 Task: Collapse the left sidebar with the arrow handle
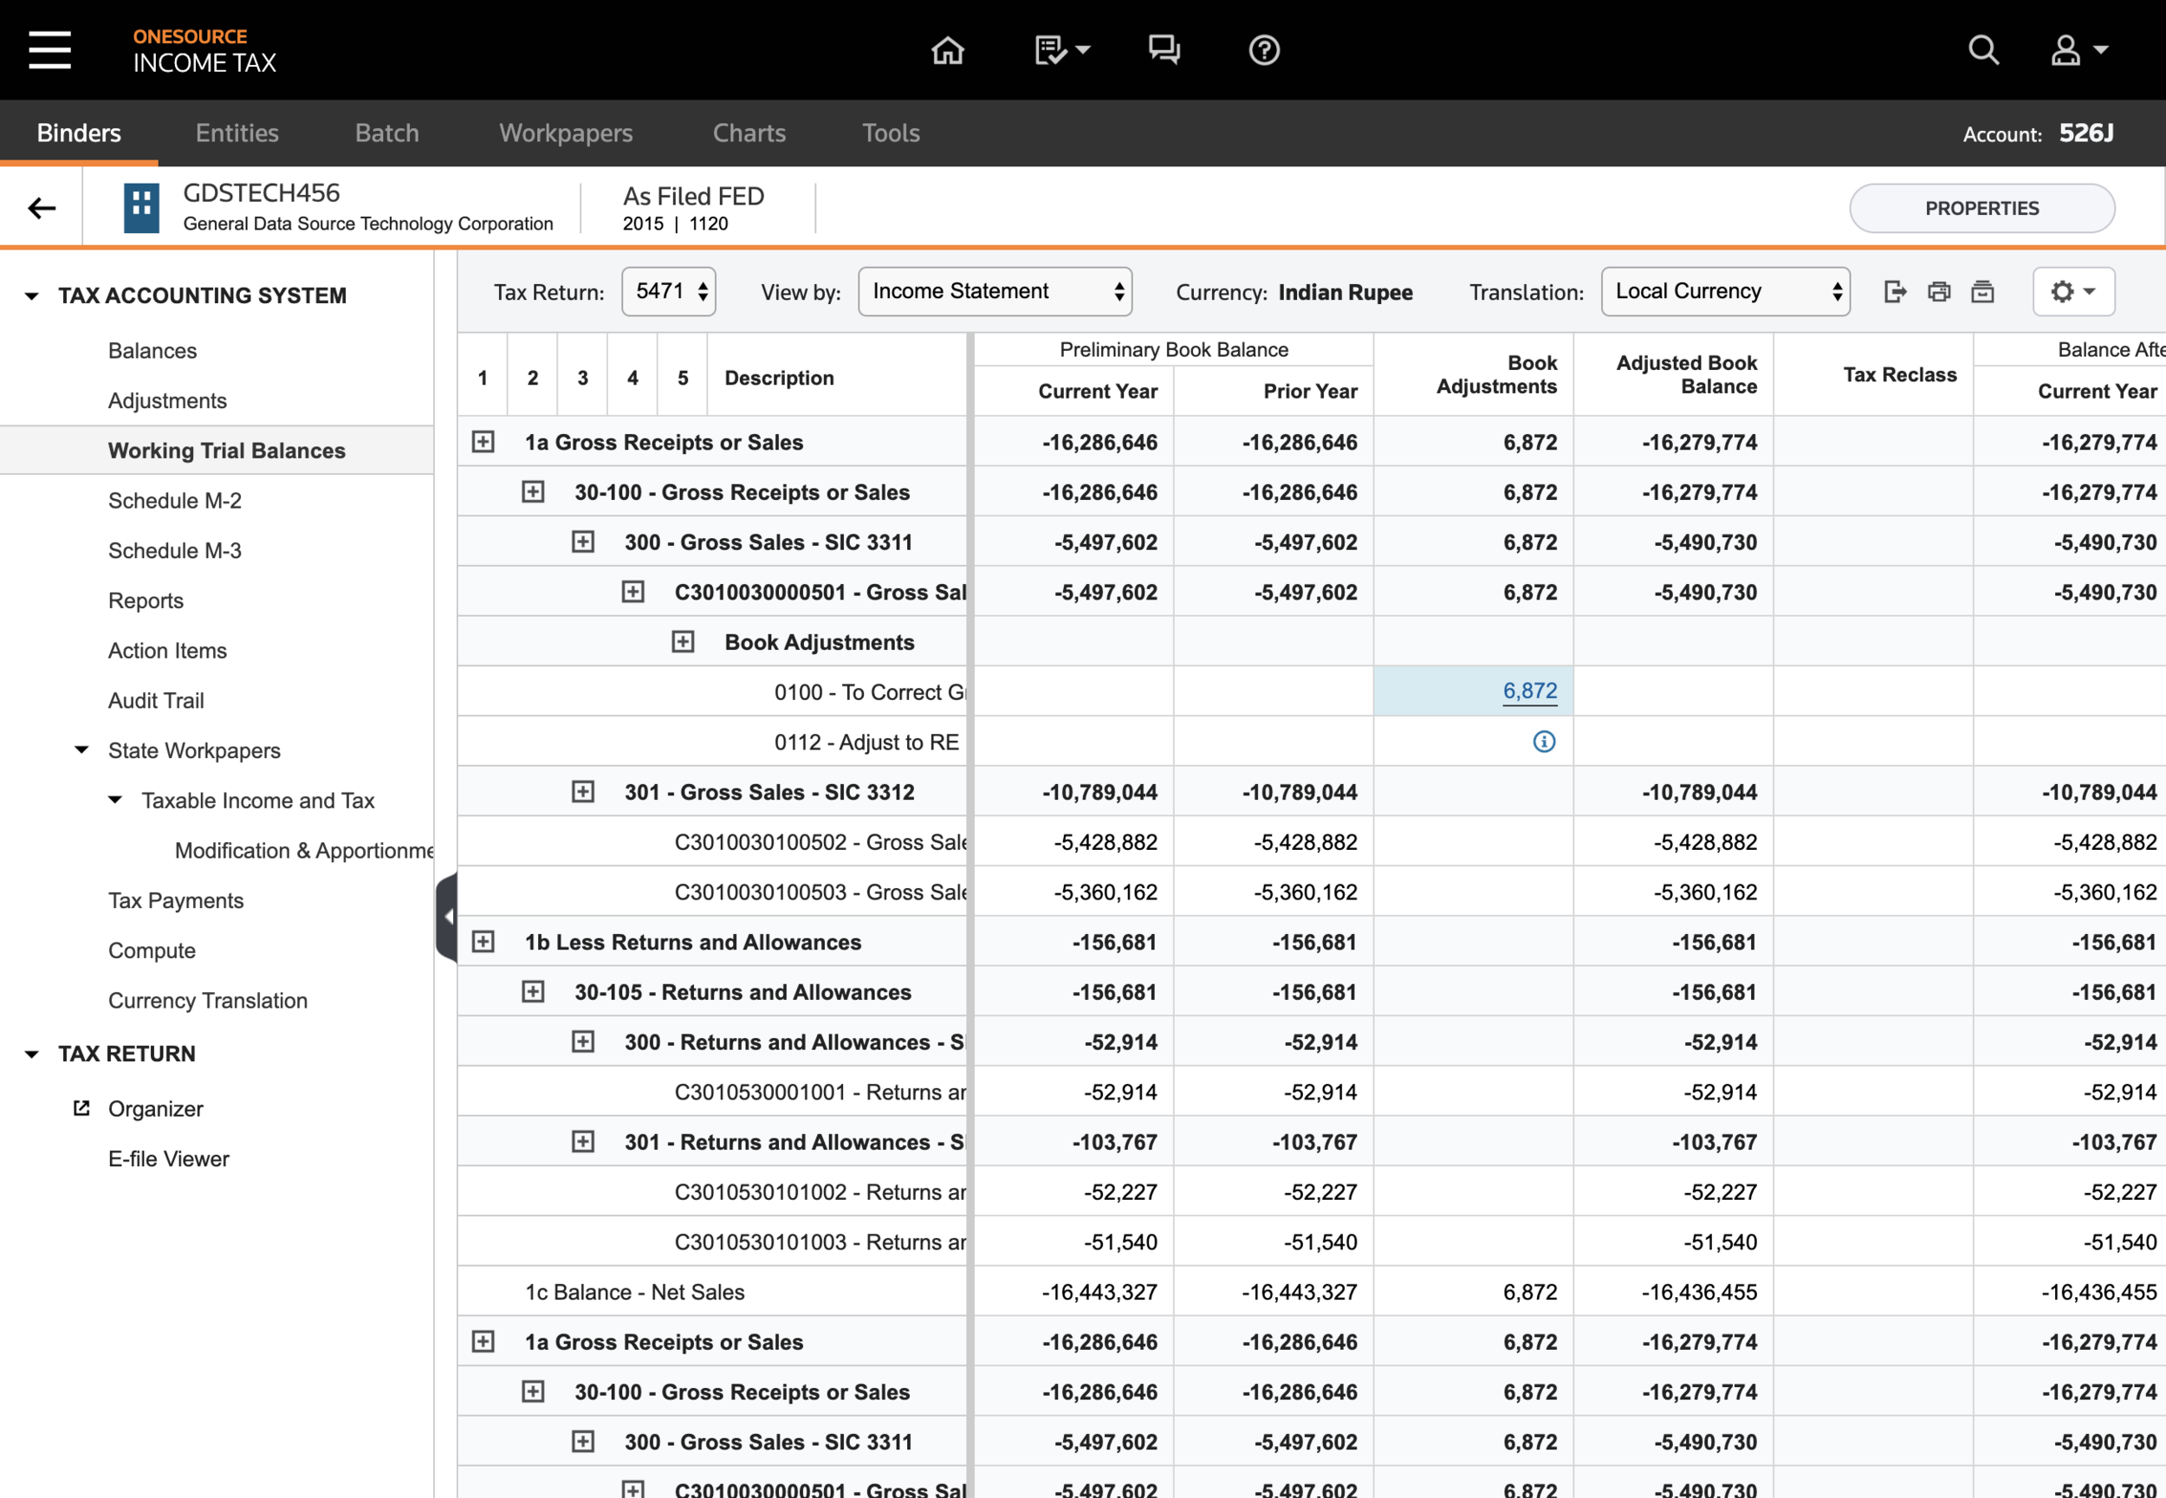[448, 917]
